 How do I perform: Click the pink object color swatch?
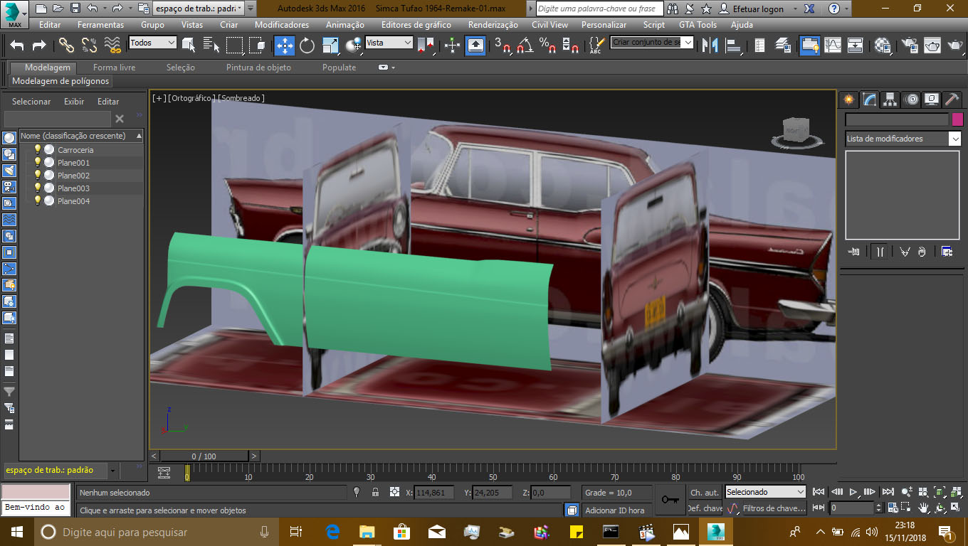958,119
